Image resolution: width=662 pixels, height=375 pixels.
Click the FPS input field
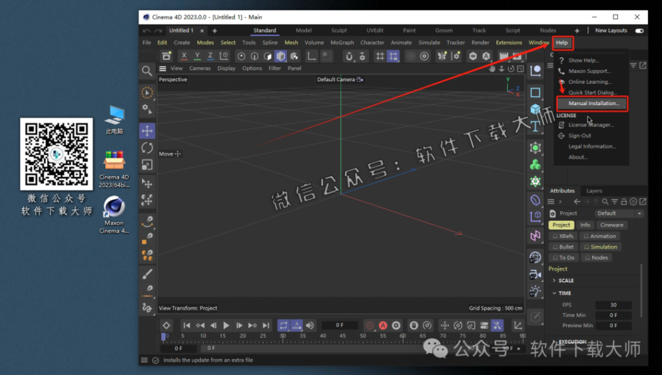pos(613,304)
